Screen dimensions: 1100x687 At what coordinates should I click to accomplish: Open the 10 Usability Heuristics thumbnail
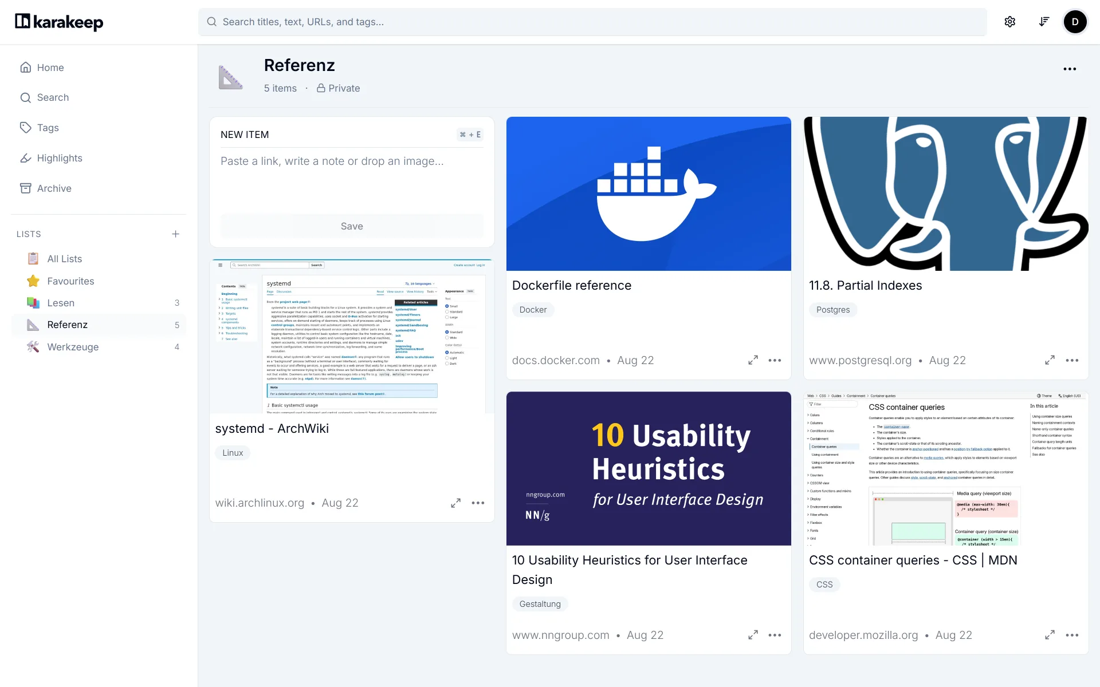point(649,468)
